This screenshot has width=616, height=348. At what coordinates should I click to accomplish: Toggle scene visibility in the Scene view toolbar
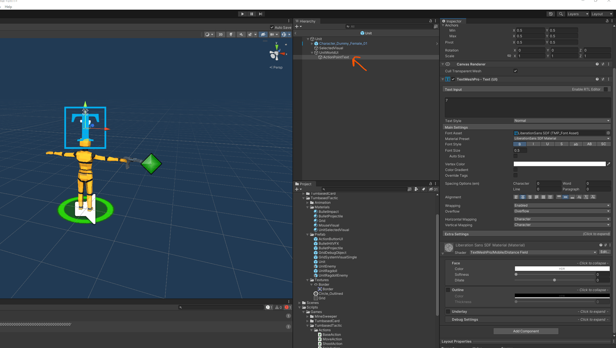[263, 35]
